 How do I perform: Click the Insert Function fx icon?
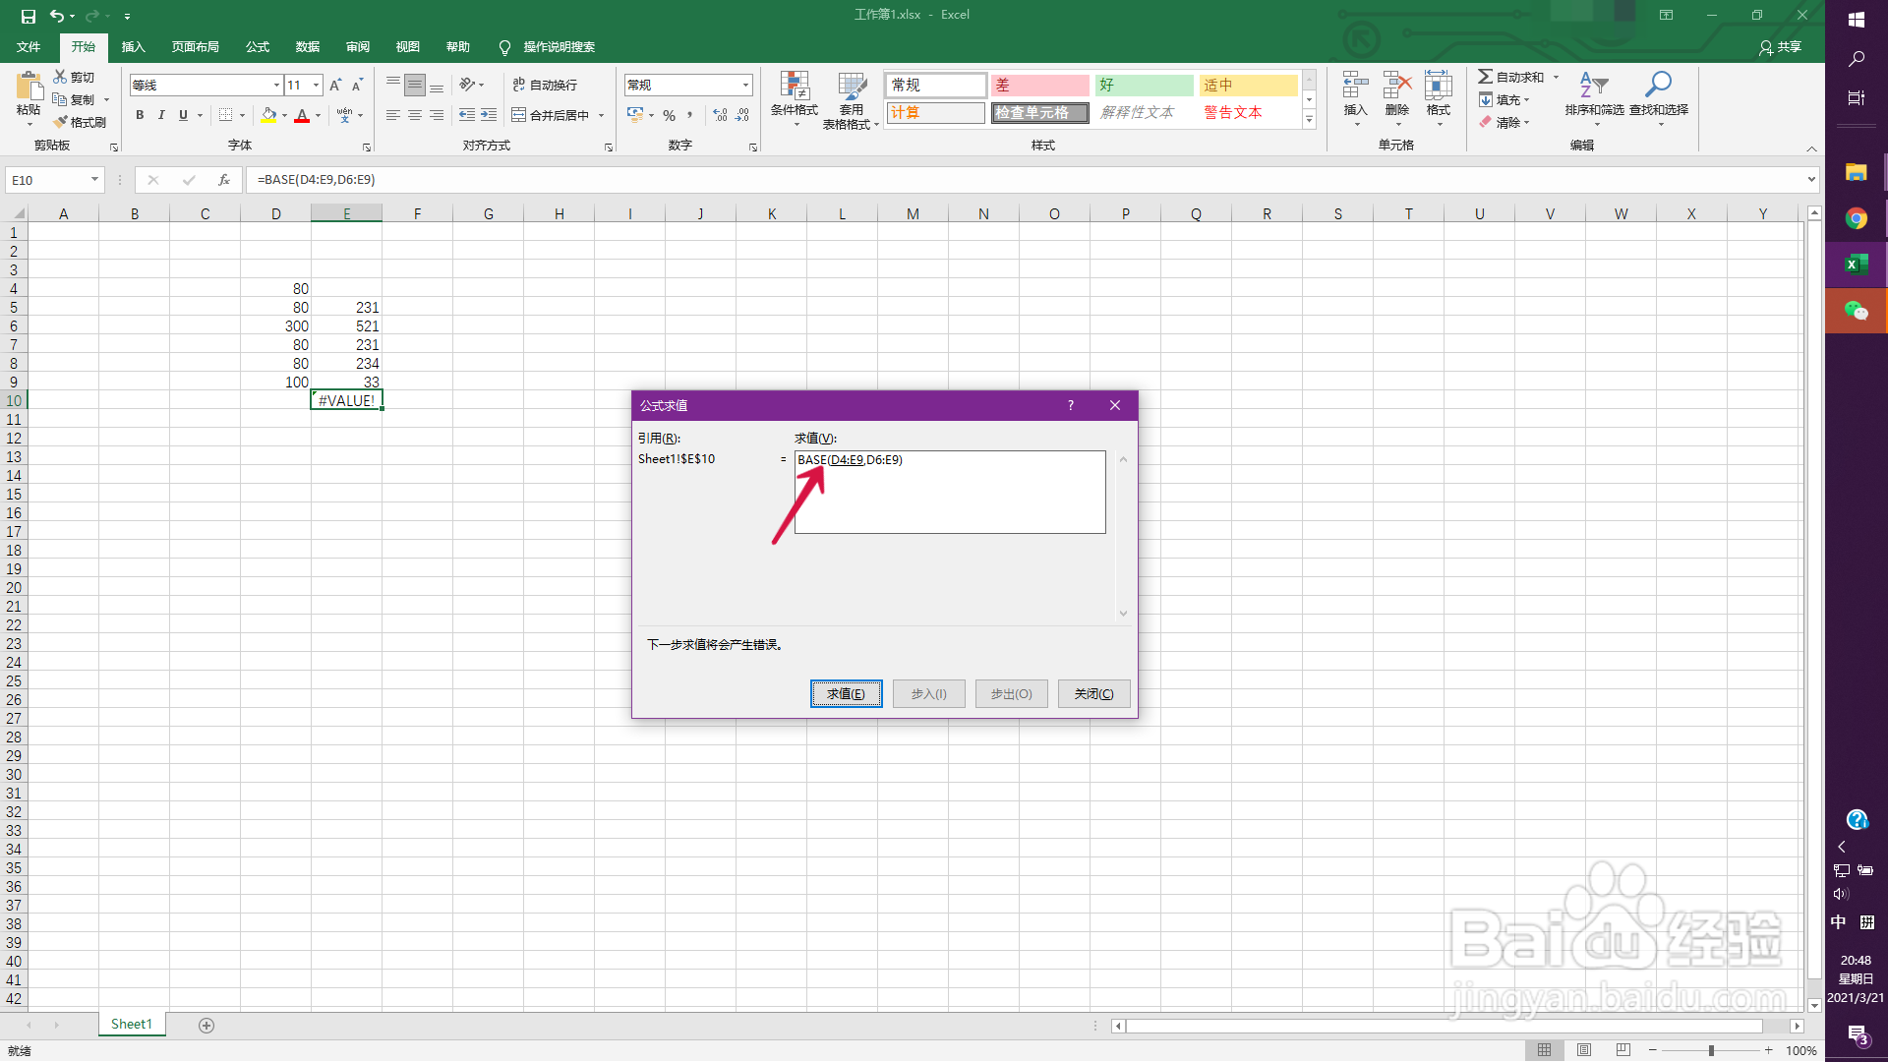tap(224, 180)
